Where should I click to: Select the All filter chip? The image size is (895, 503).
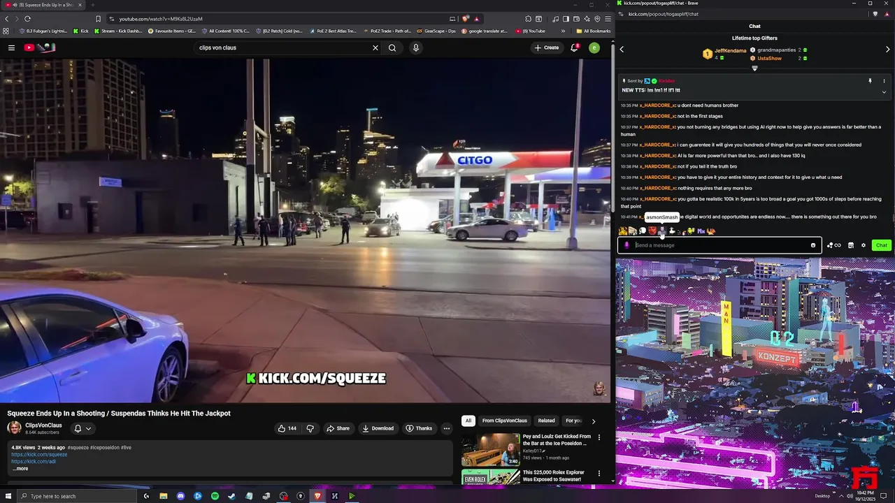[468, 421]
